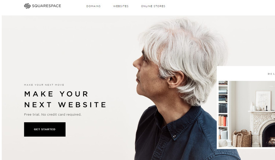Screen dimensions: 275x160
Task: Click the orange binders on the bookshelf
Action: click(223, 121)
